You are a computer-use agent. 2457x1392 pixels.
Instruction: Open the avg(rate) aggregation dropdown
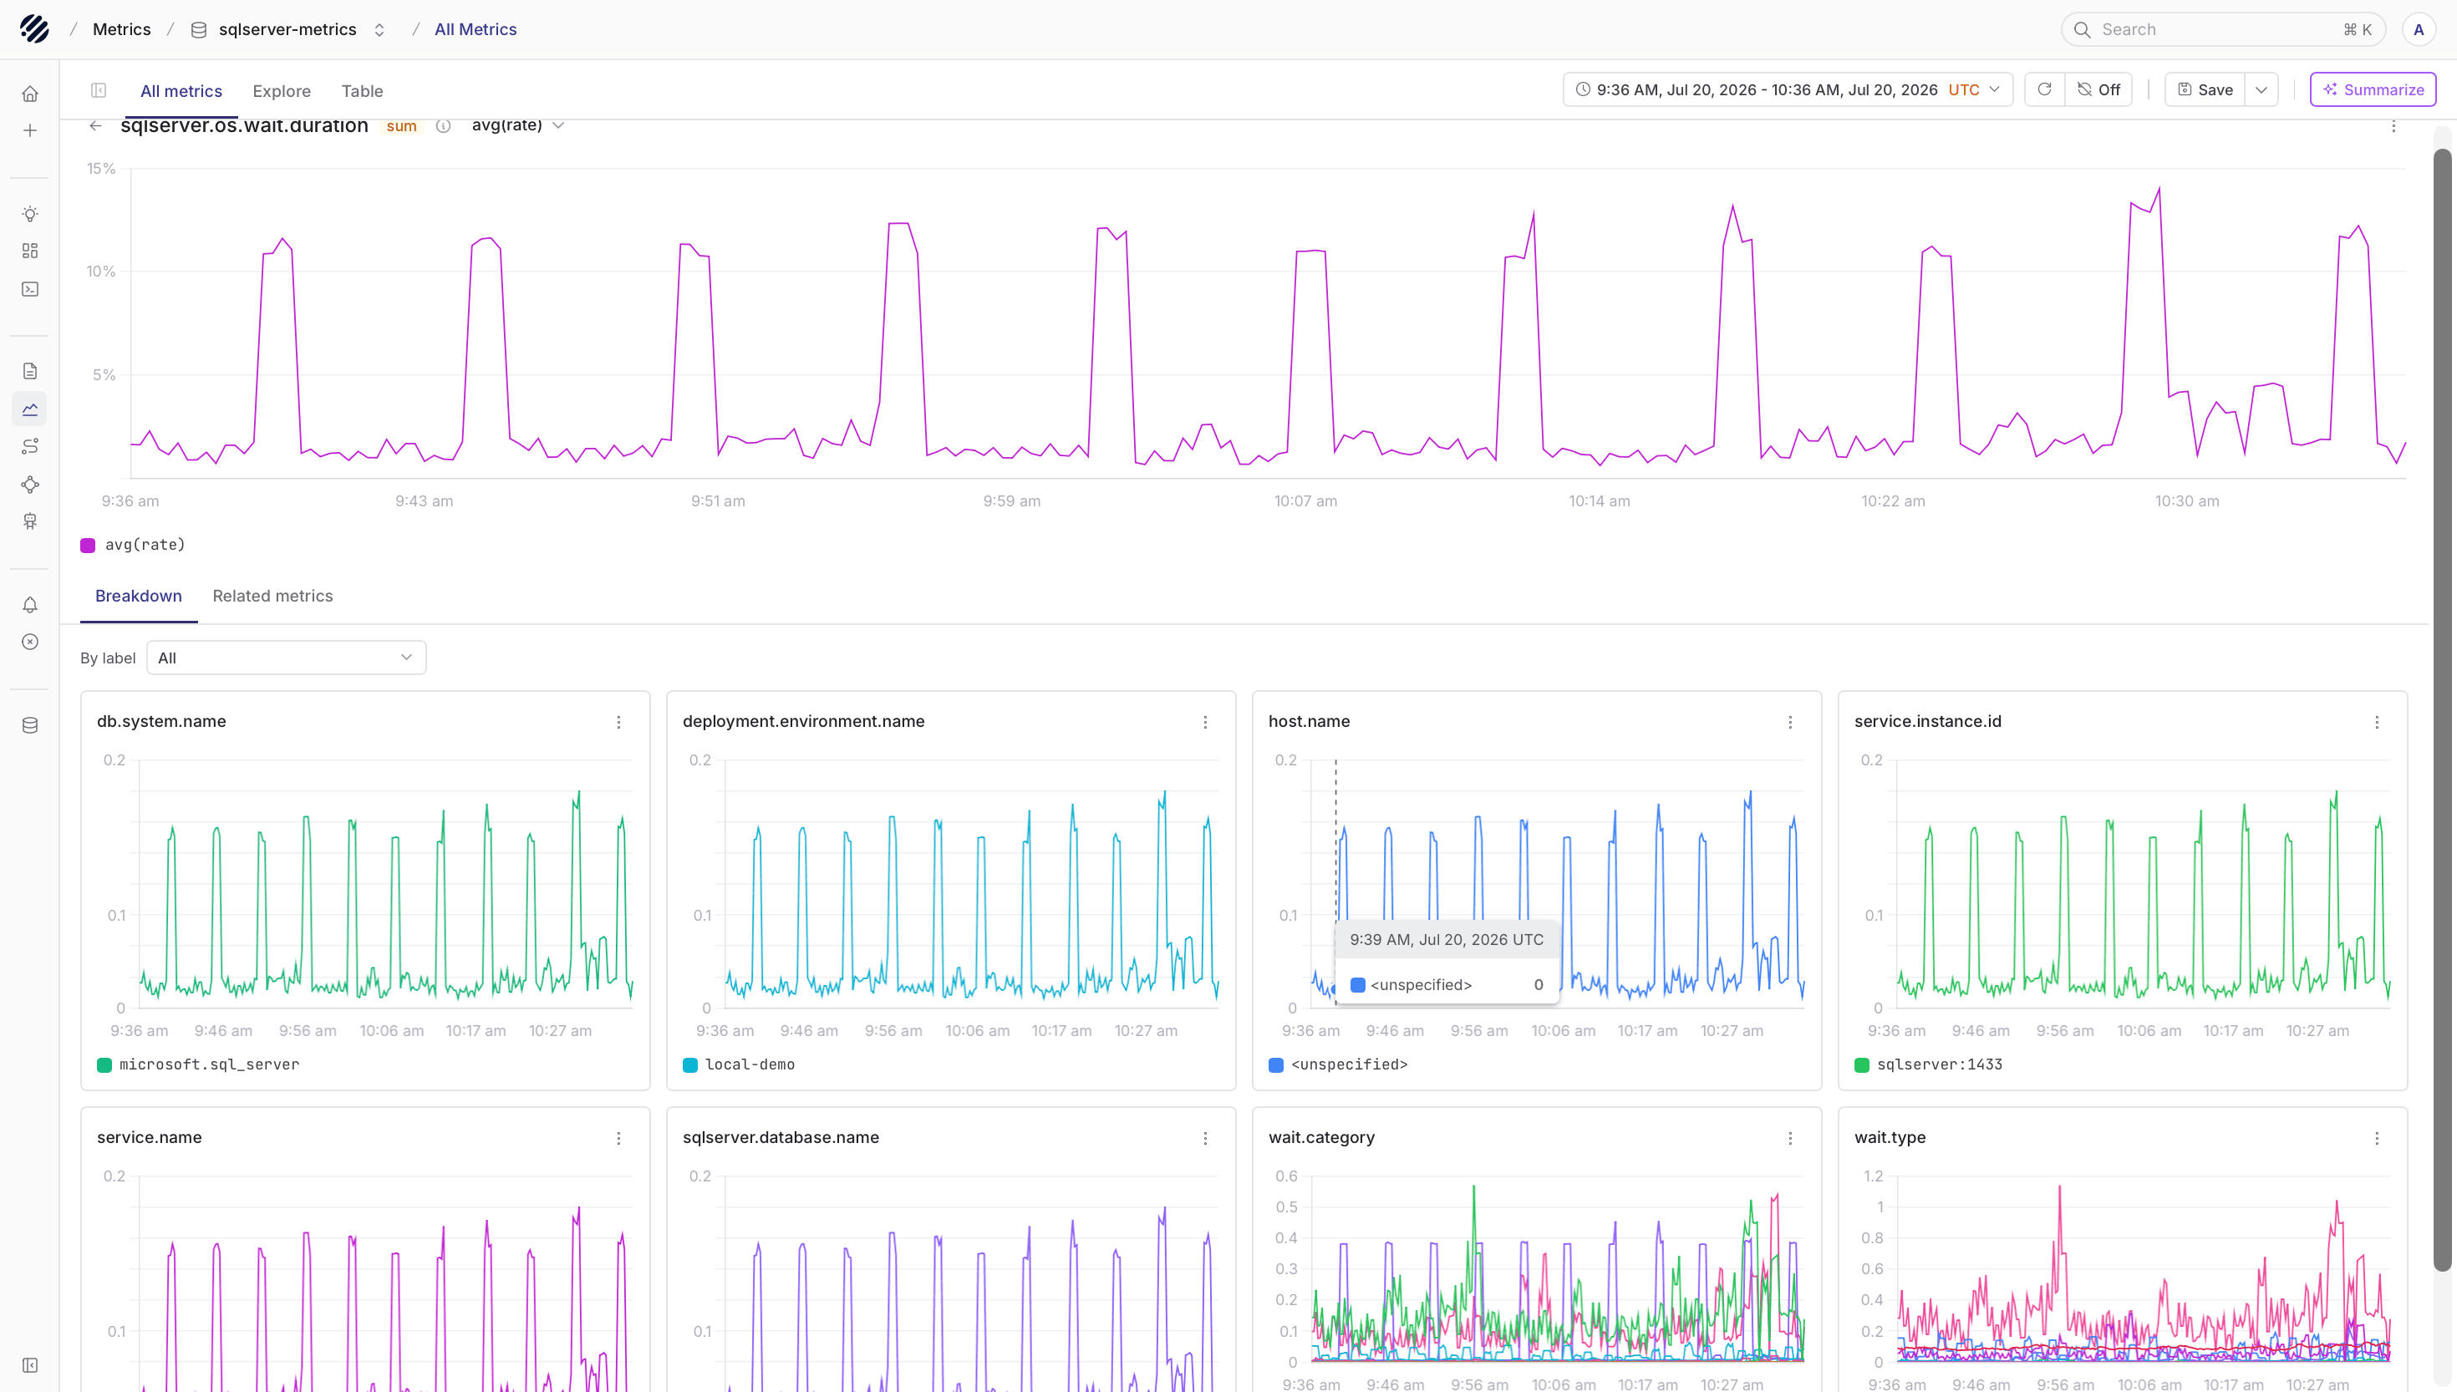tap(517, 125)
